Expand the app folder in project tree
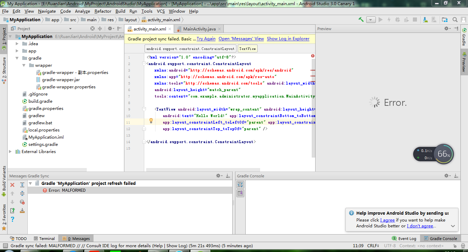 pos(17,51)
